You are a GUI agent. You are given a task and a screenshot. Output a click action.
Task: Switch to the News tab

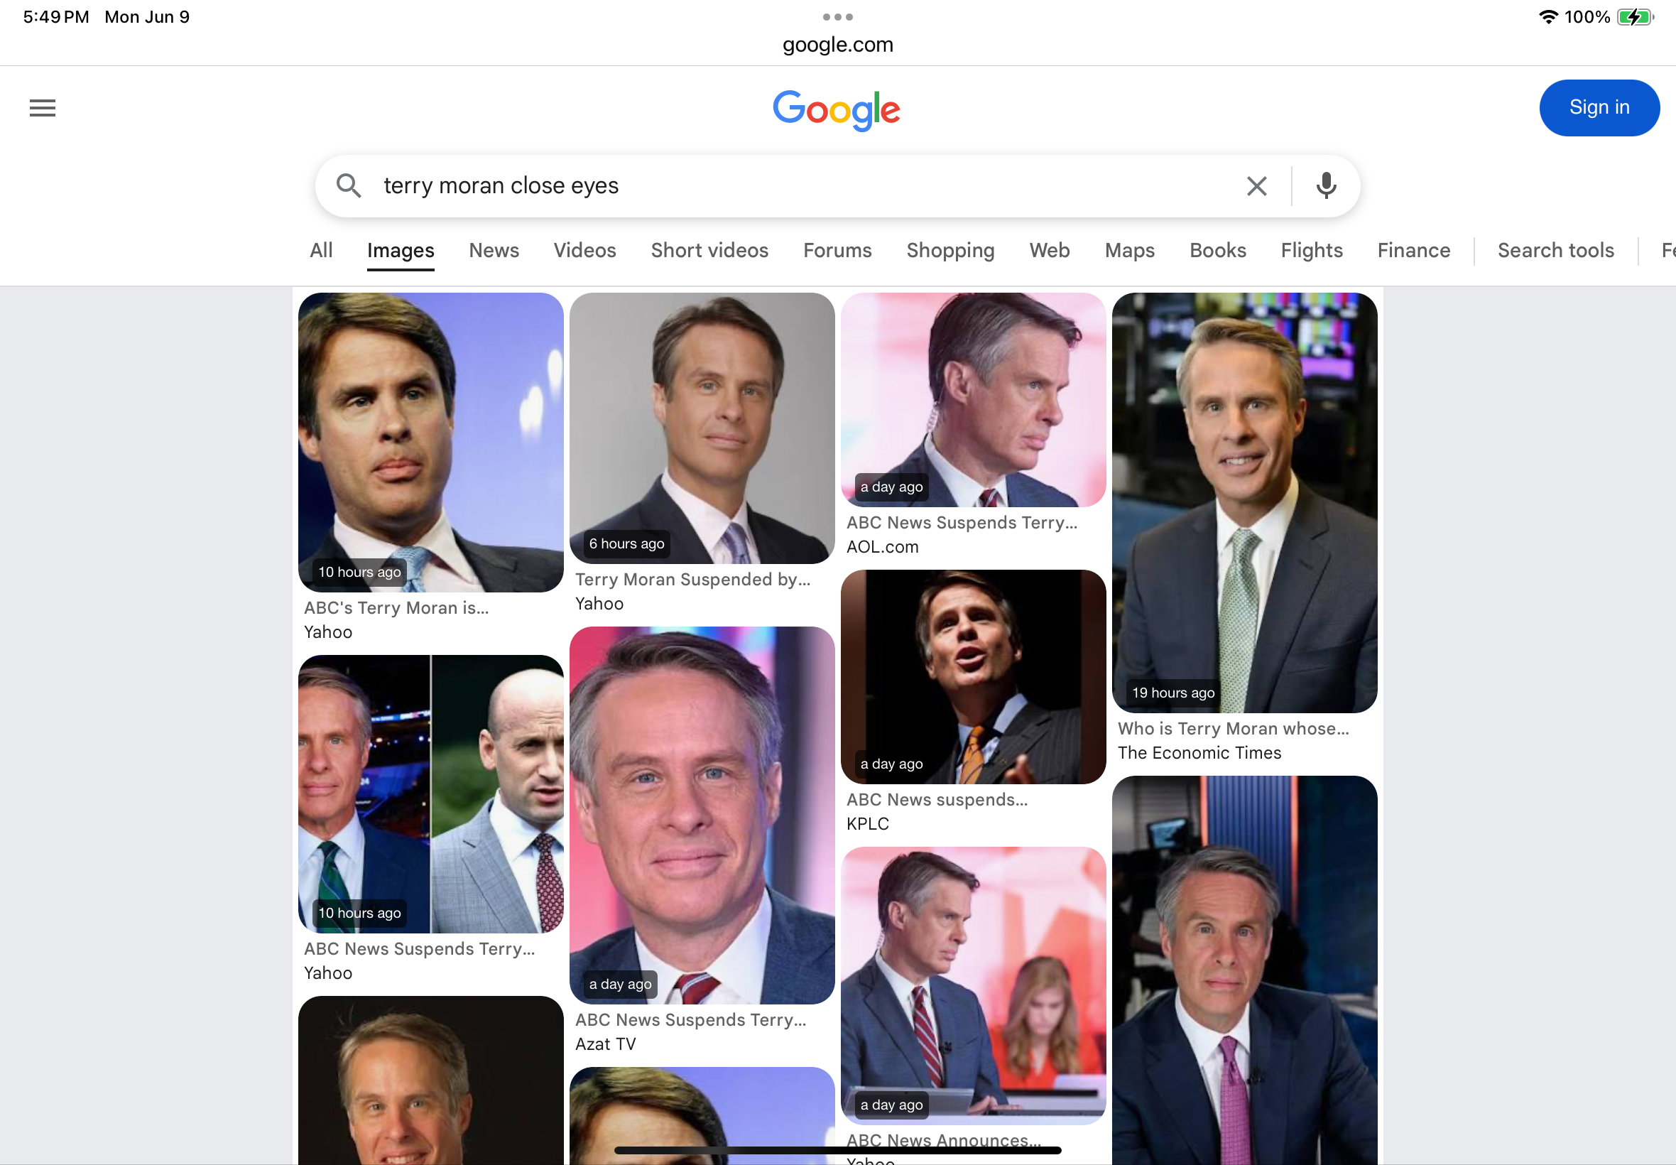pos(494,250)
